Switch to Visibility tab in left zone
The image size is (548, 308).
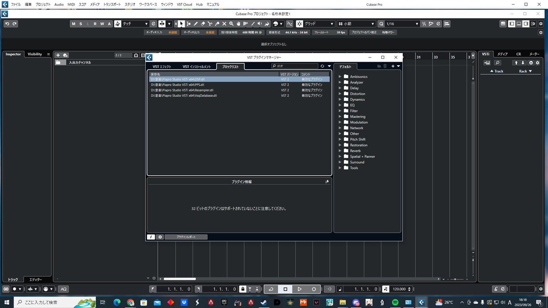(35, 54)
